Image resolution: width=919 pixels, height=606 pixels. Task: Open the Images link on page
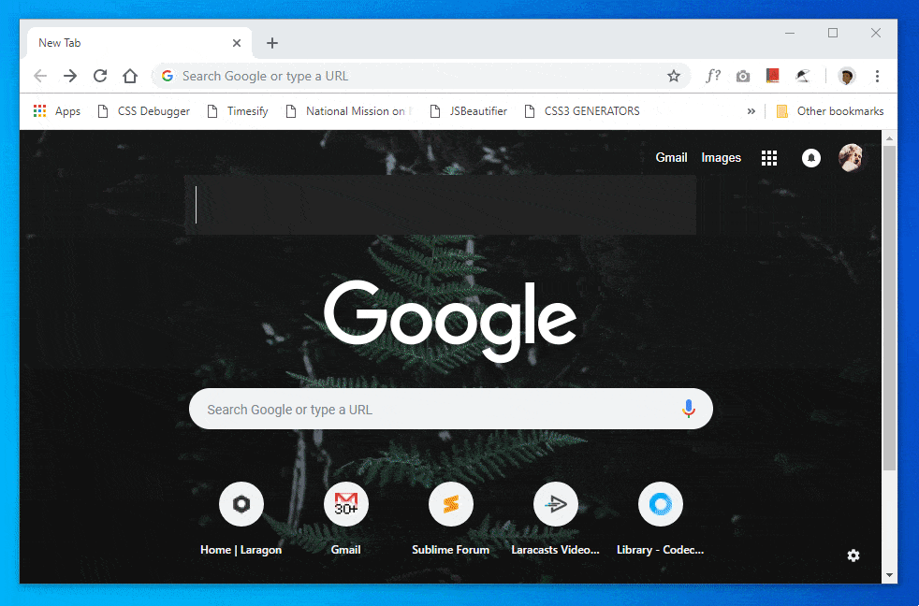click(x=721, y=157)
